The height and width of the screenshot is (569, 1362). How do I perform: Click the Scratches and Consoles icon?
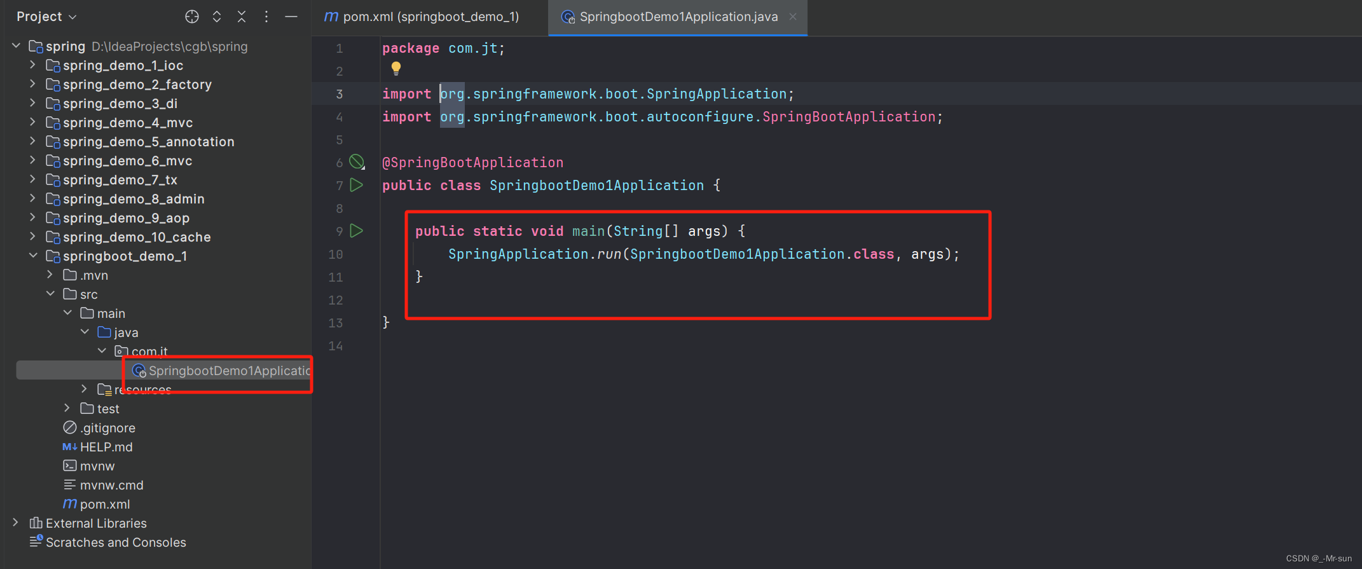(x=36, y=542)
